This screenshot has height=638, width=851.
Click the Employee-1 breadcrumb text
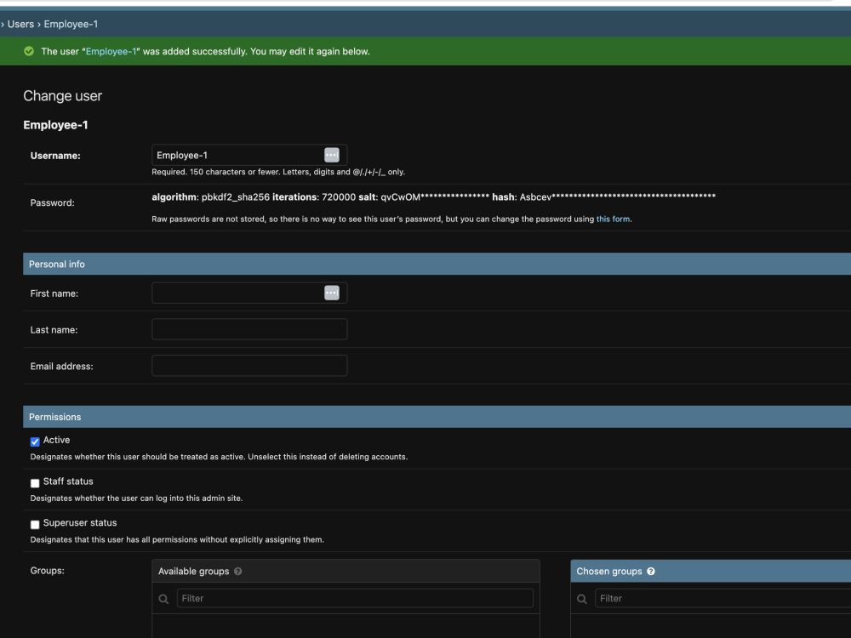(71, 24)
